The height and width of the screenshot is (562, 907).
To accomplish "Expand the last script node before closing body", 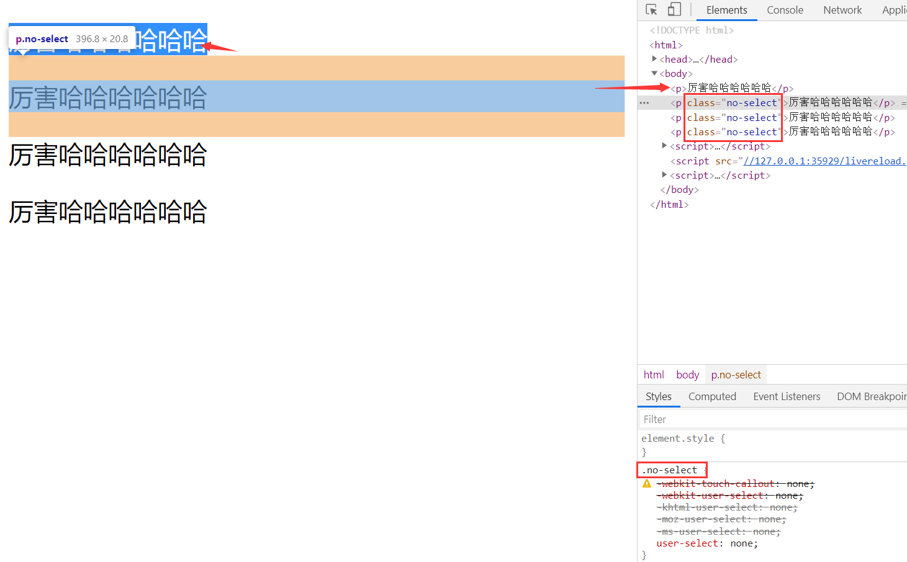I will pyautogui.click(x=664, y=175).
